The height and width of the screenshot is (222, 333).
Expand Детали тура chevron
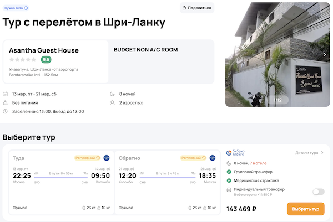pos(323,153)
